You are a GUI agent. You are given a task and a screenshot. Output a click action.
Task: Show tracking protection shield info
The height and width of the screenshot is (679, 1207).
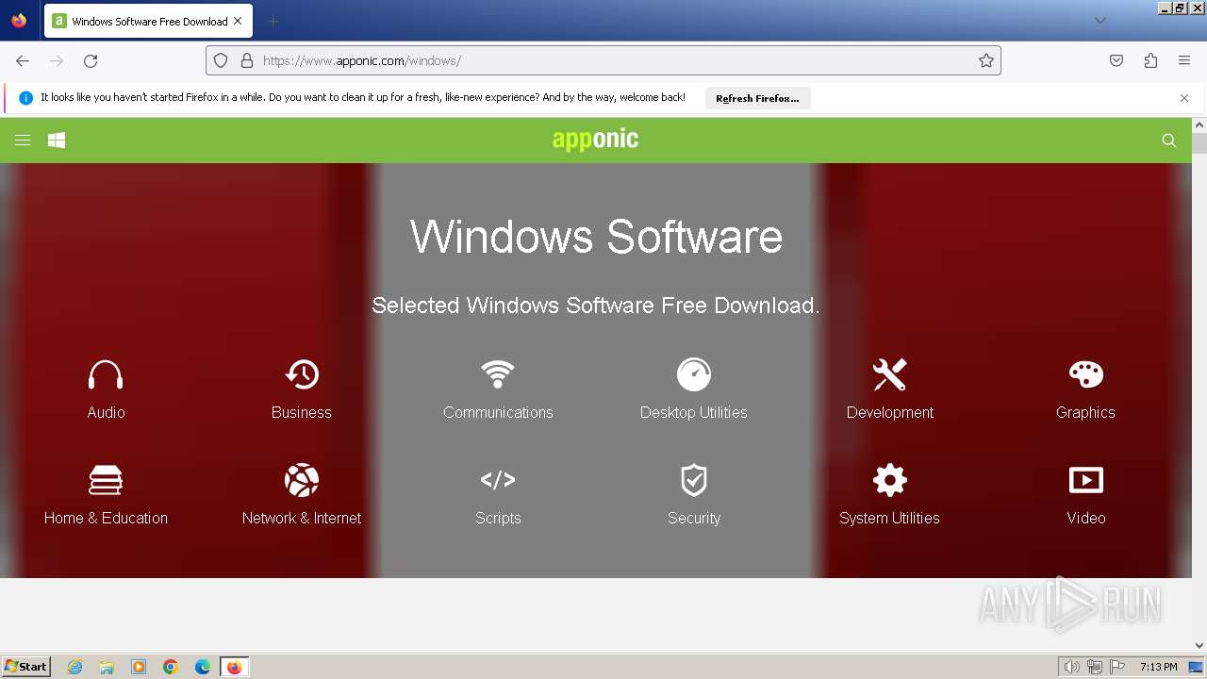[x=221, y=60]
